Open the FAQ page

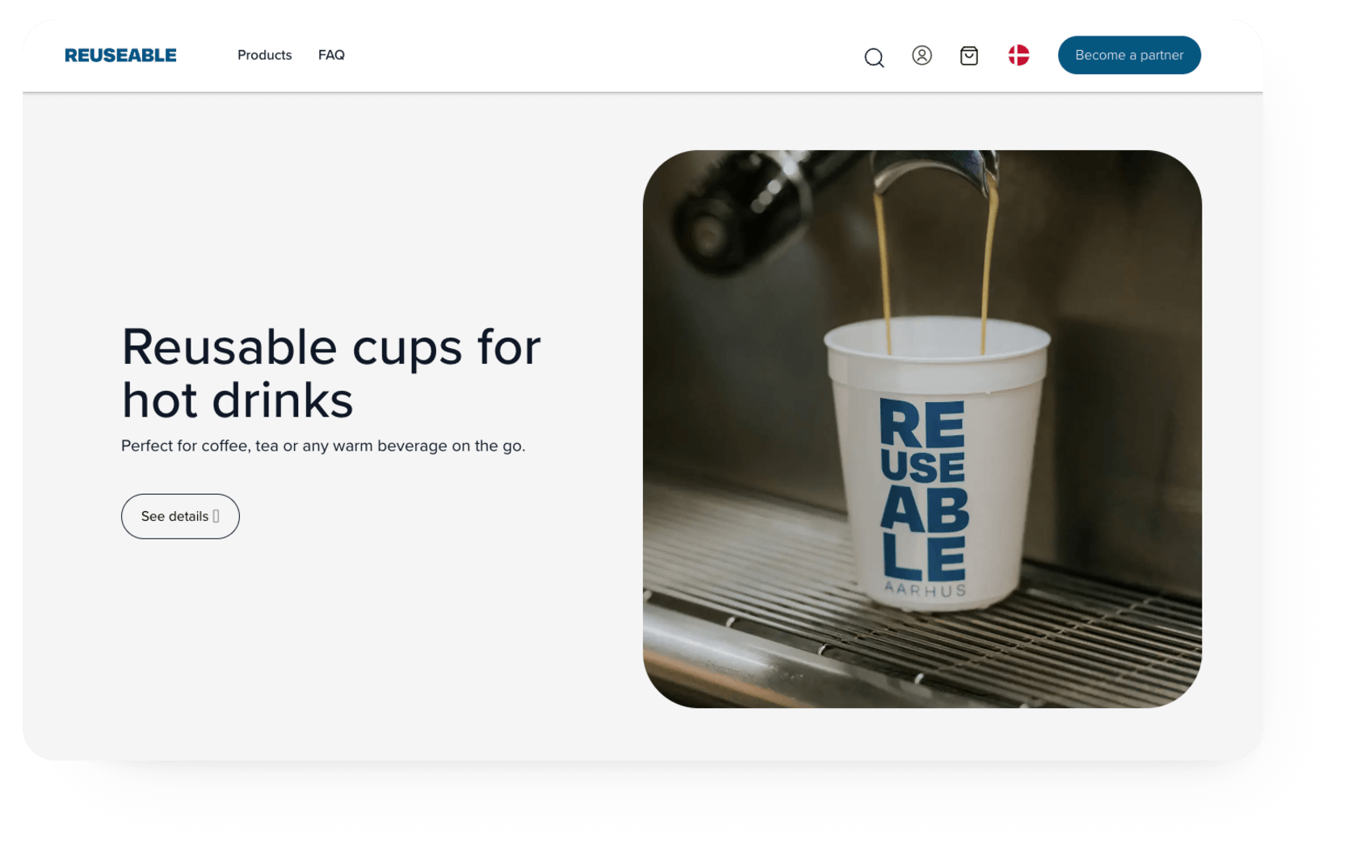tap(332, 55)
